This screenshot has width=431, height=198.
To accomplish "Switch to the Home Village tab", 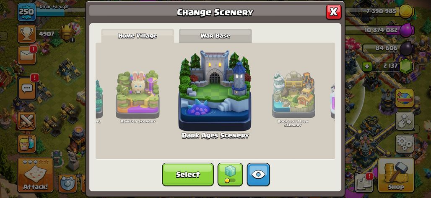I will click(x=138, y=36).
